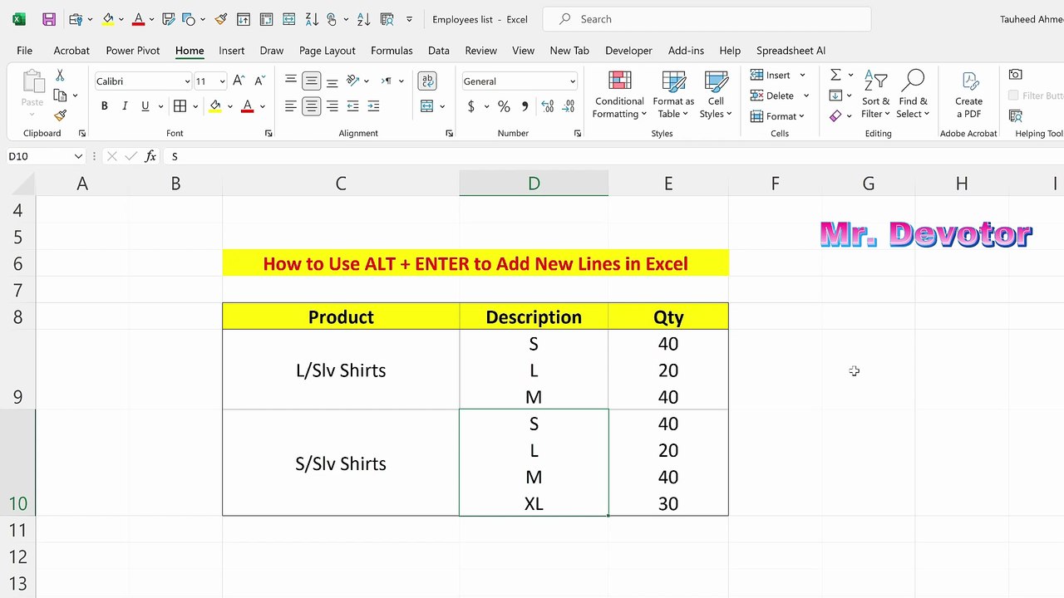Toggle Italic formatting

[x=125, y=105]
